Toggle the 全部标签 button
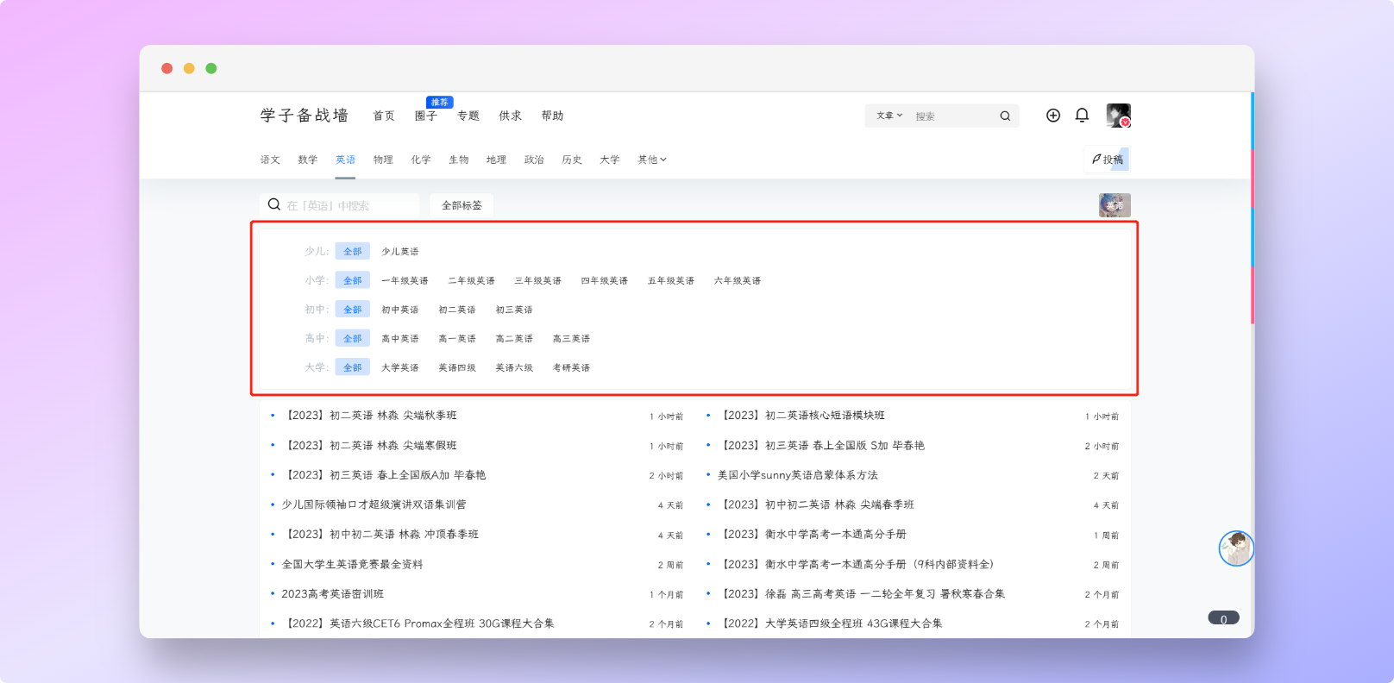The width and height of the screenshot is (1394, 683). pos(462,205)
